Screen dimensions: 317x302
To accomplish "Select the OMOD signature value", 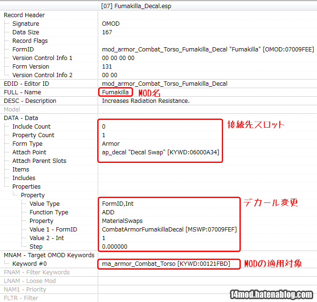I will (x=111, y=24).
